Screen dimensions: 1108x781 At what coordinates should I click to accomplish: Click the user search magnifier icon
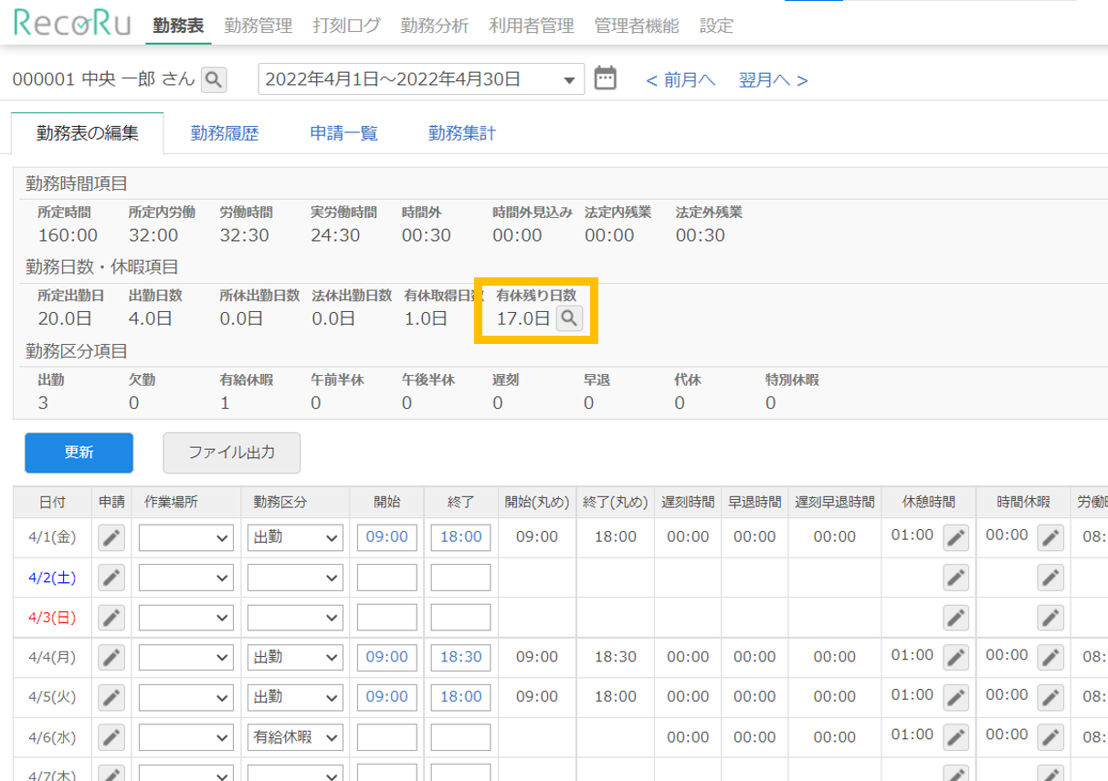click(x=214, y=80)
